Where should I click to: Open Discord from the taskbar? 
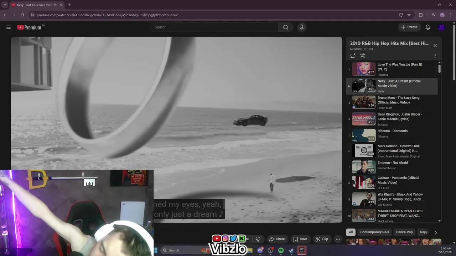(260, 250)
